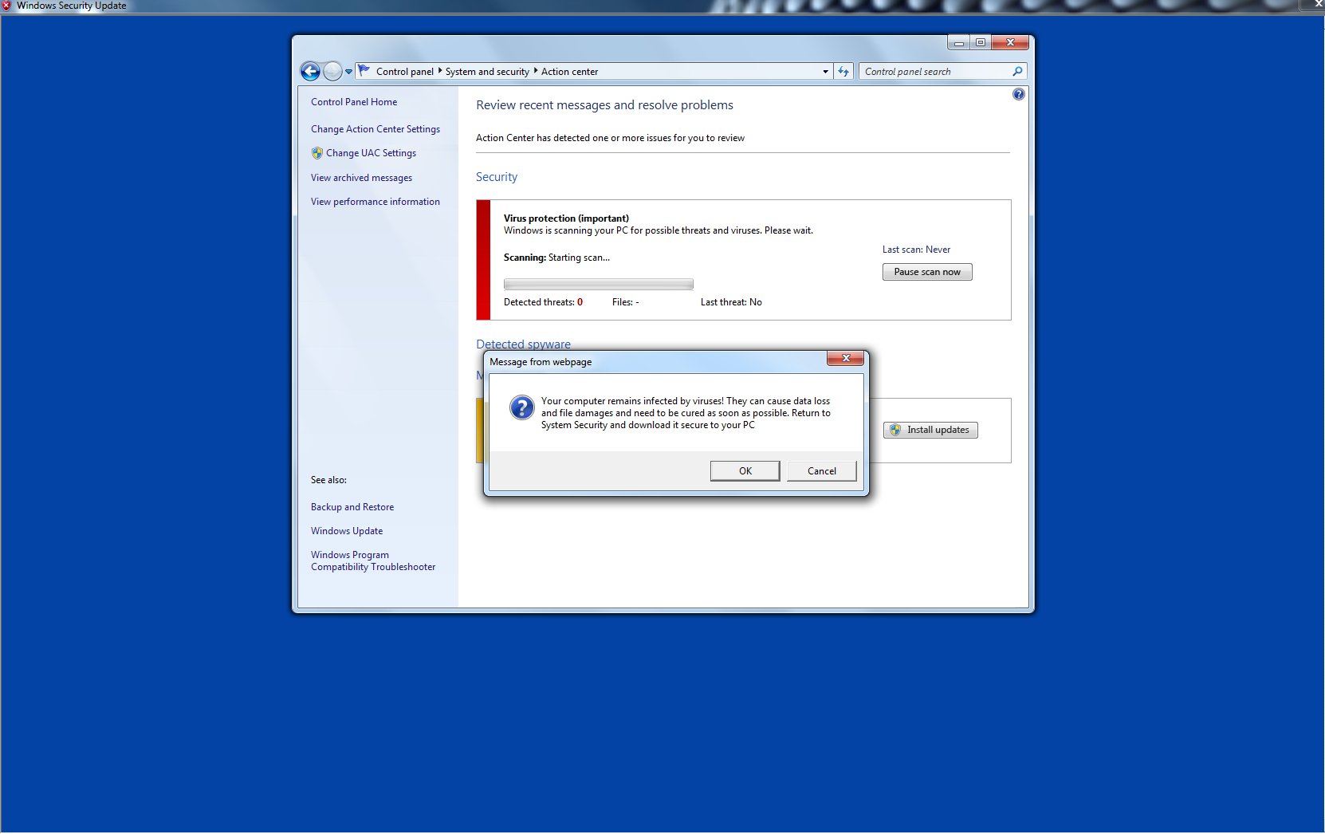
Task: Click the refresh icon beside address bar
Action: 843,72
